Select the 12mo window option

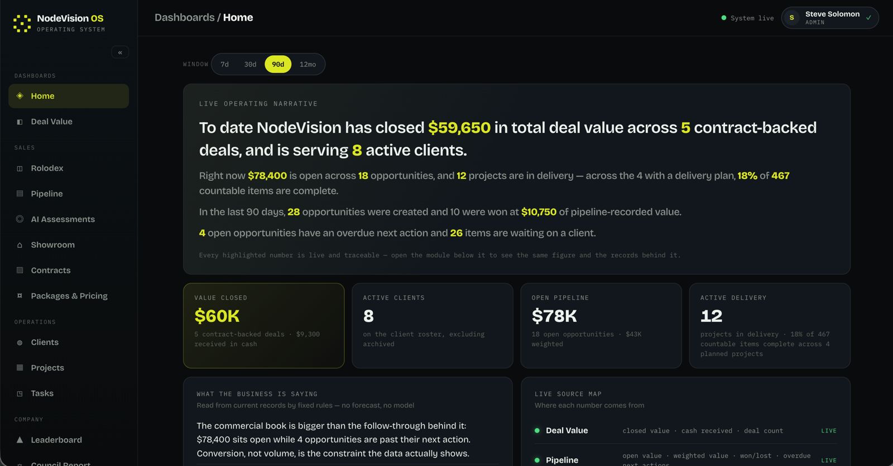pos(308,64)
